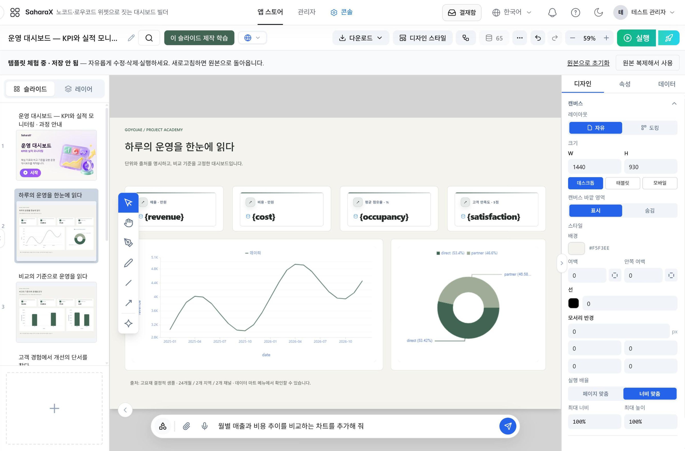This screenshot has height=451, width=685.
Task: Select the straight line tool
Action: pyautogui.click(x=128, y=283)
